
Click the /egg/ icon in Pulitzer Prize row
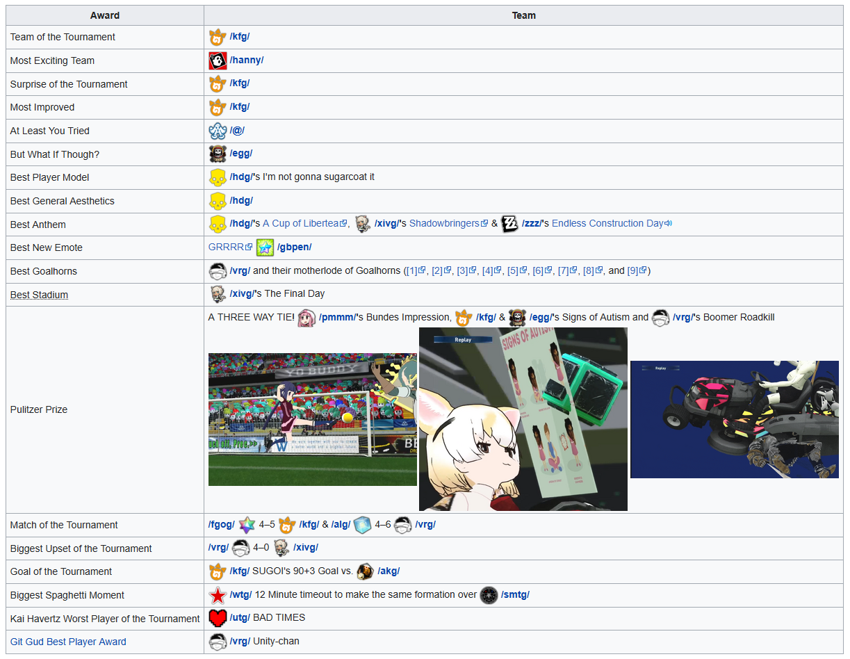[x=517, y=318]
